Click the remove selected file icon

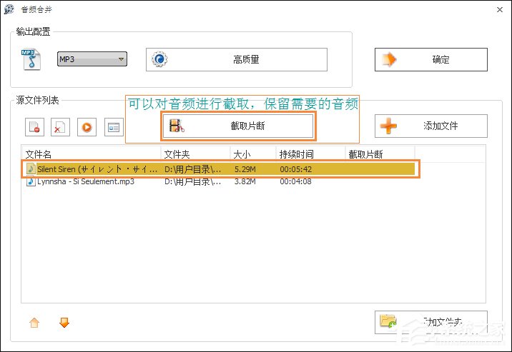click(x=34, y=128)
